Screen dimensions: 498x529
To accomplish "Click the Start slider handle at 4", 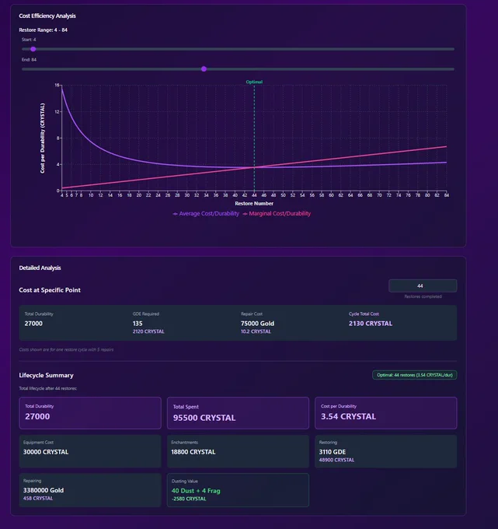I will (x=33, y=49).
